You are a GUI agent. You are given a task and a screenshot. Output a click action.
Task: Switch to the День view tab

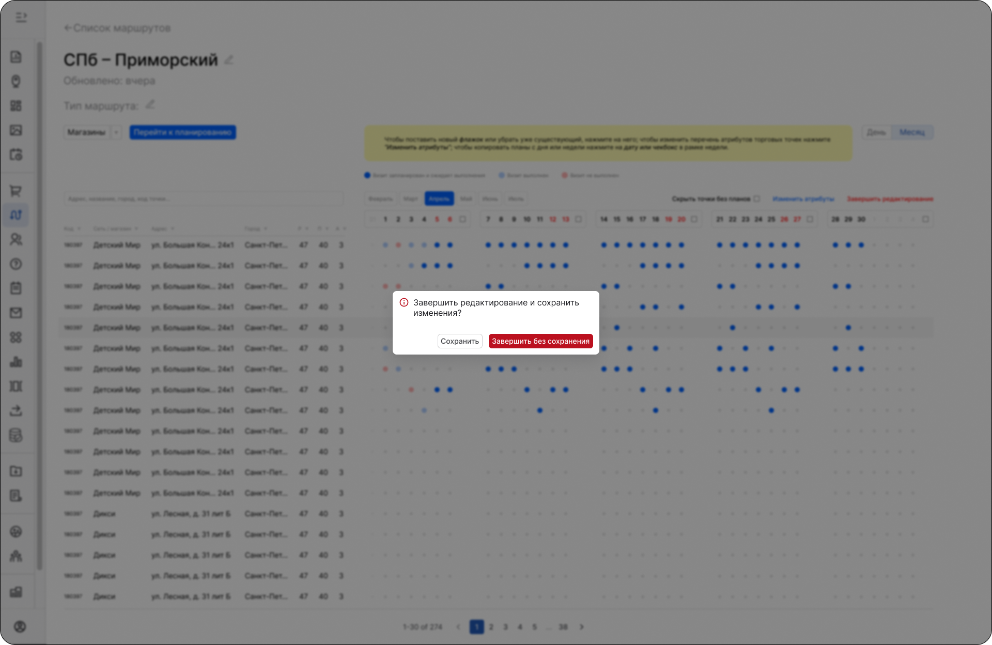[x=876, y=132]
